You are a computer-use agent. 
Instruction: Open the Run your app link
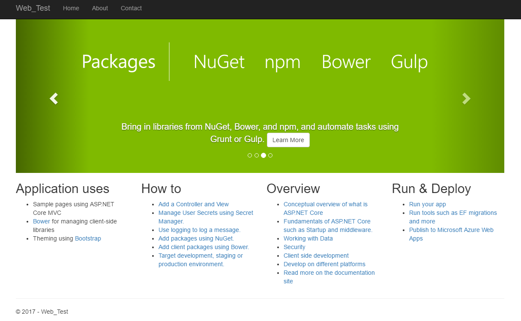[x=428, y=204]
